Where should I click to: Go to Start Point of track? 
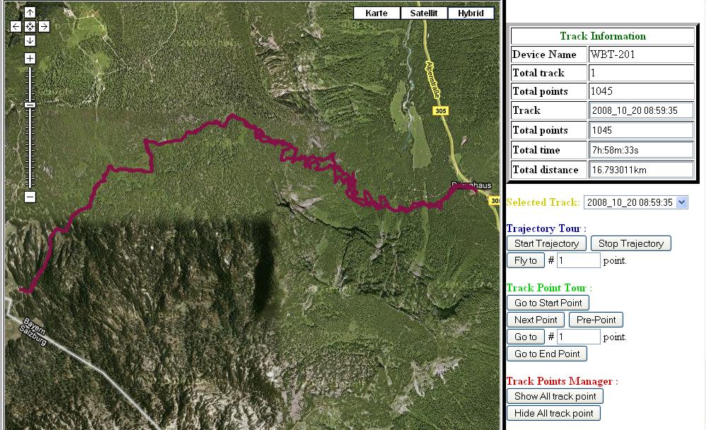point(548,303)
